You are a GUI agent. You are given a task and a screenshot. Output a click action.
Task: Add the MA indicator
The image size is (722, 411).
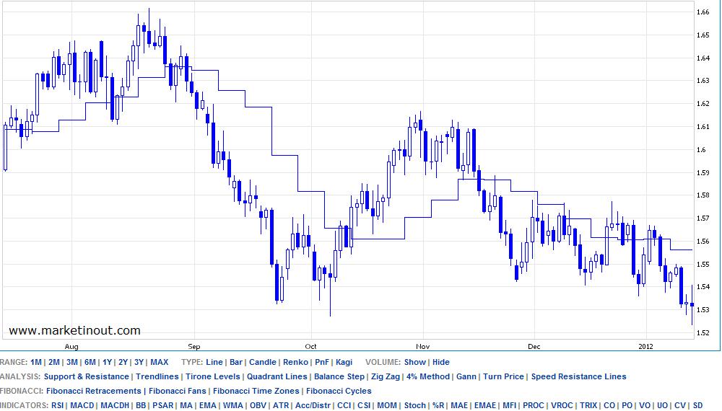[x=186, y=405]
